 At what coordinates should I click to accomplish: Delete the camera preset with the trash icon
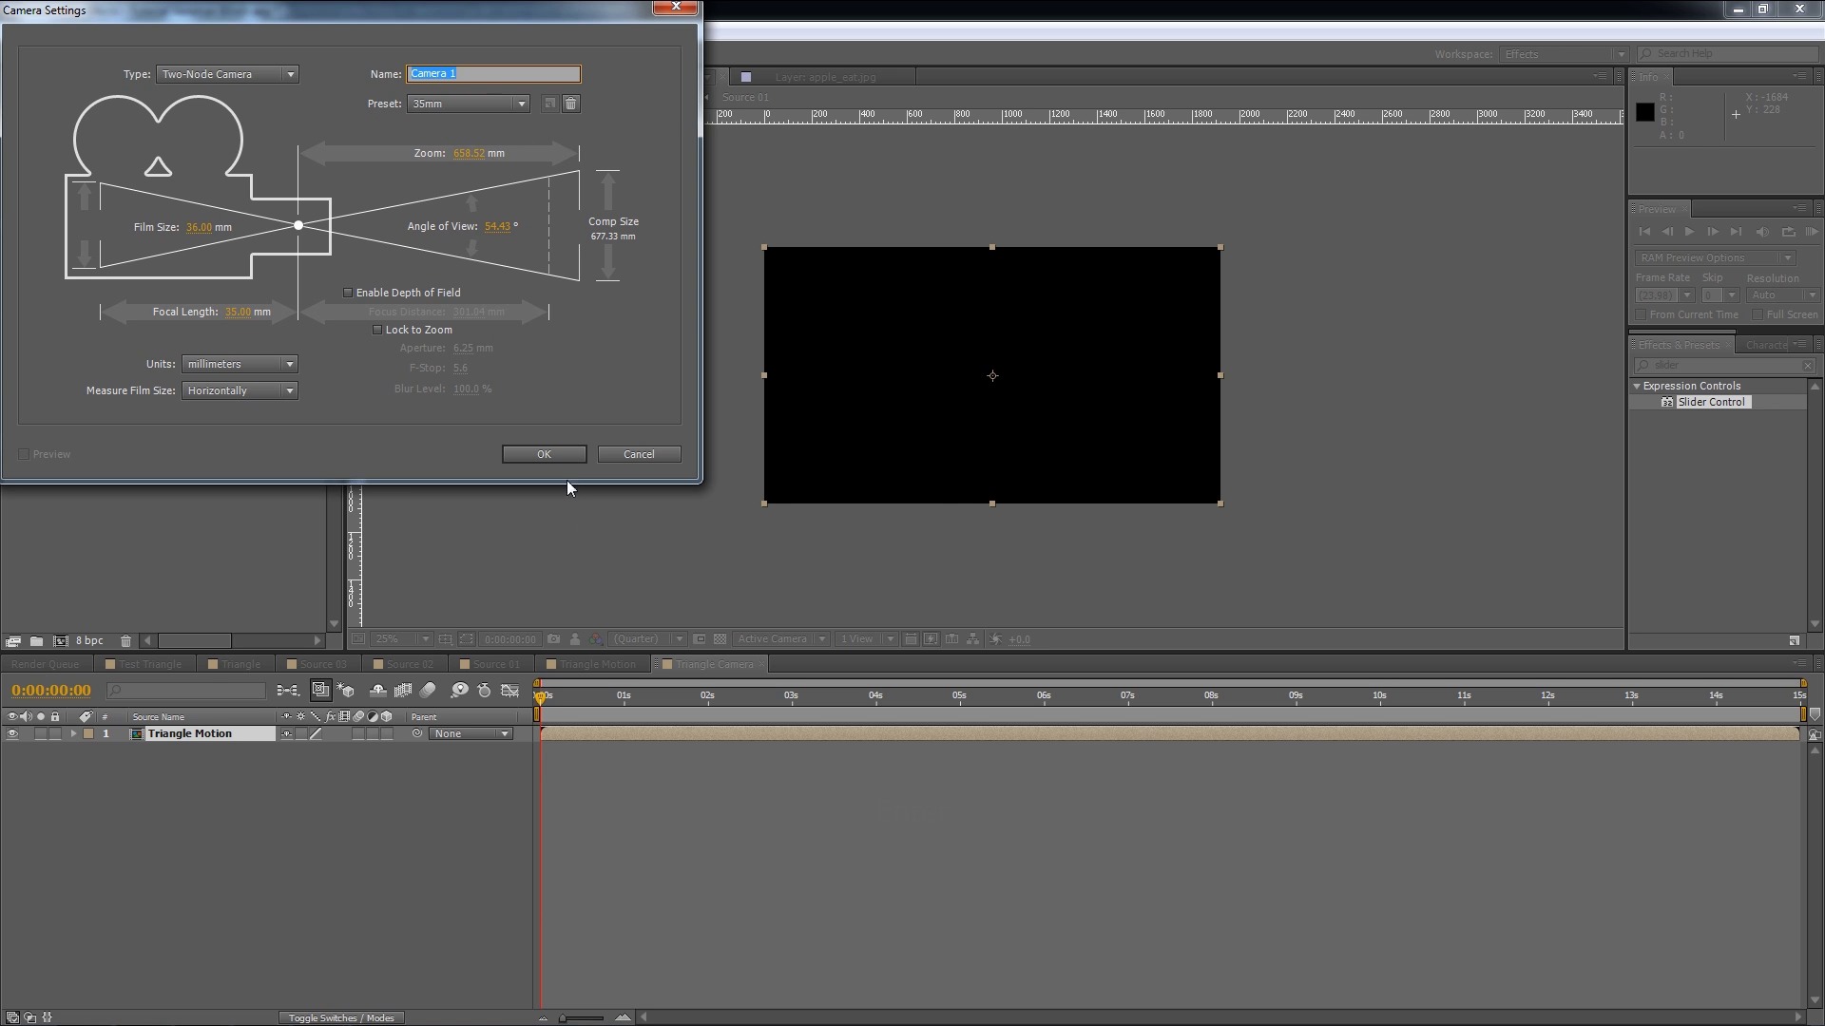[570, 104]
